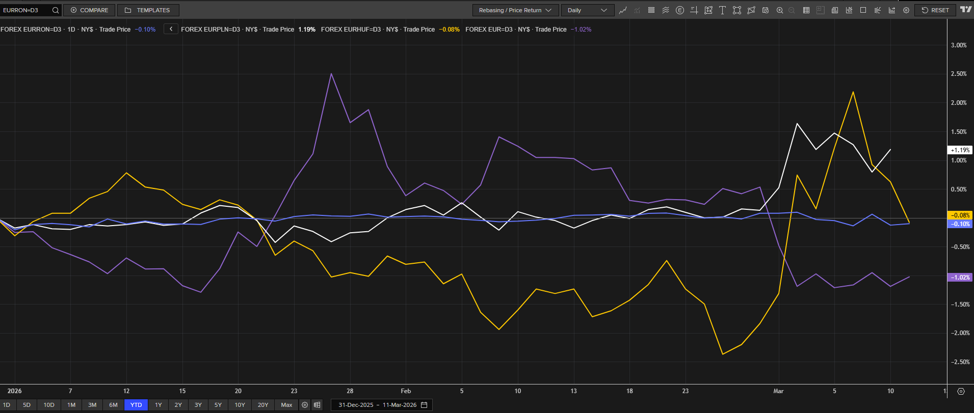The width and height of the screenshot is (974, 413).
Task: Open the data table grid icon
Action: click(x=806, y=10)
